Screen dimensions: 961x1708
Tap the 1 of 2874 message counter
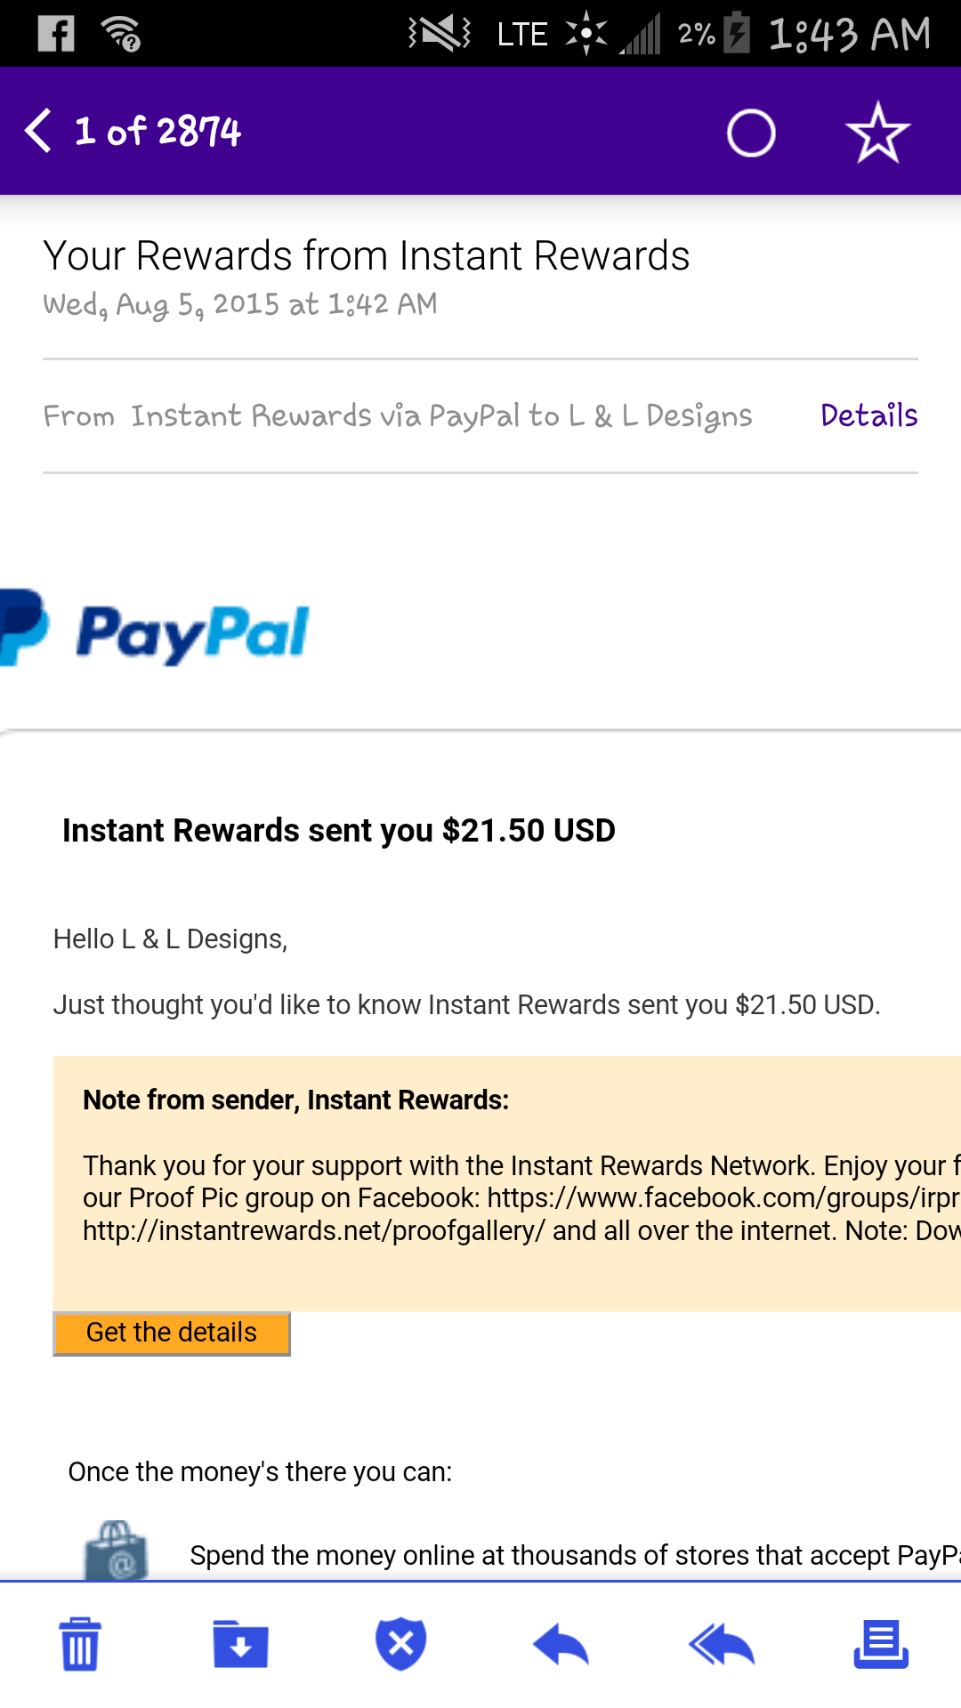click(x=157, y=131)
